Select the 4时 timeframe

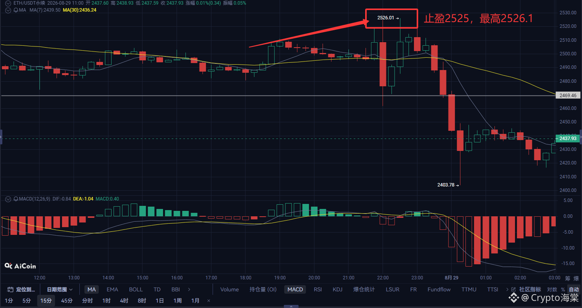(x=124, y=301)
